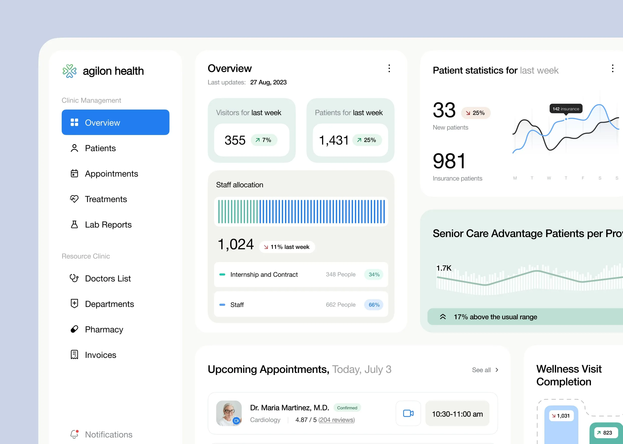Viewport: 623px width, 444px height.
Task: Click the 34% green percentage pill
Action: click(x=374, y=274)
